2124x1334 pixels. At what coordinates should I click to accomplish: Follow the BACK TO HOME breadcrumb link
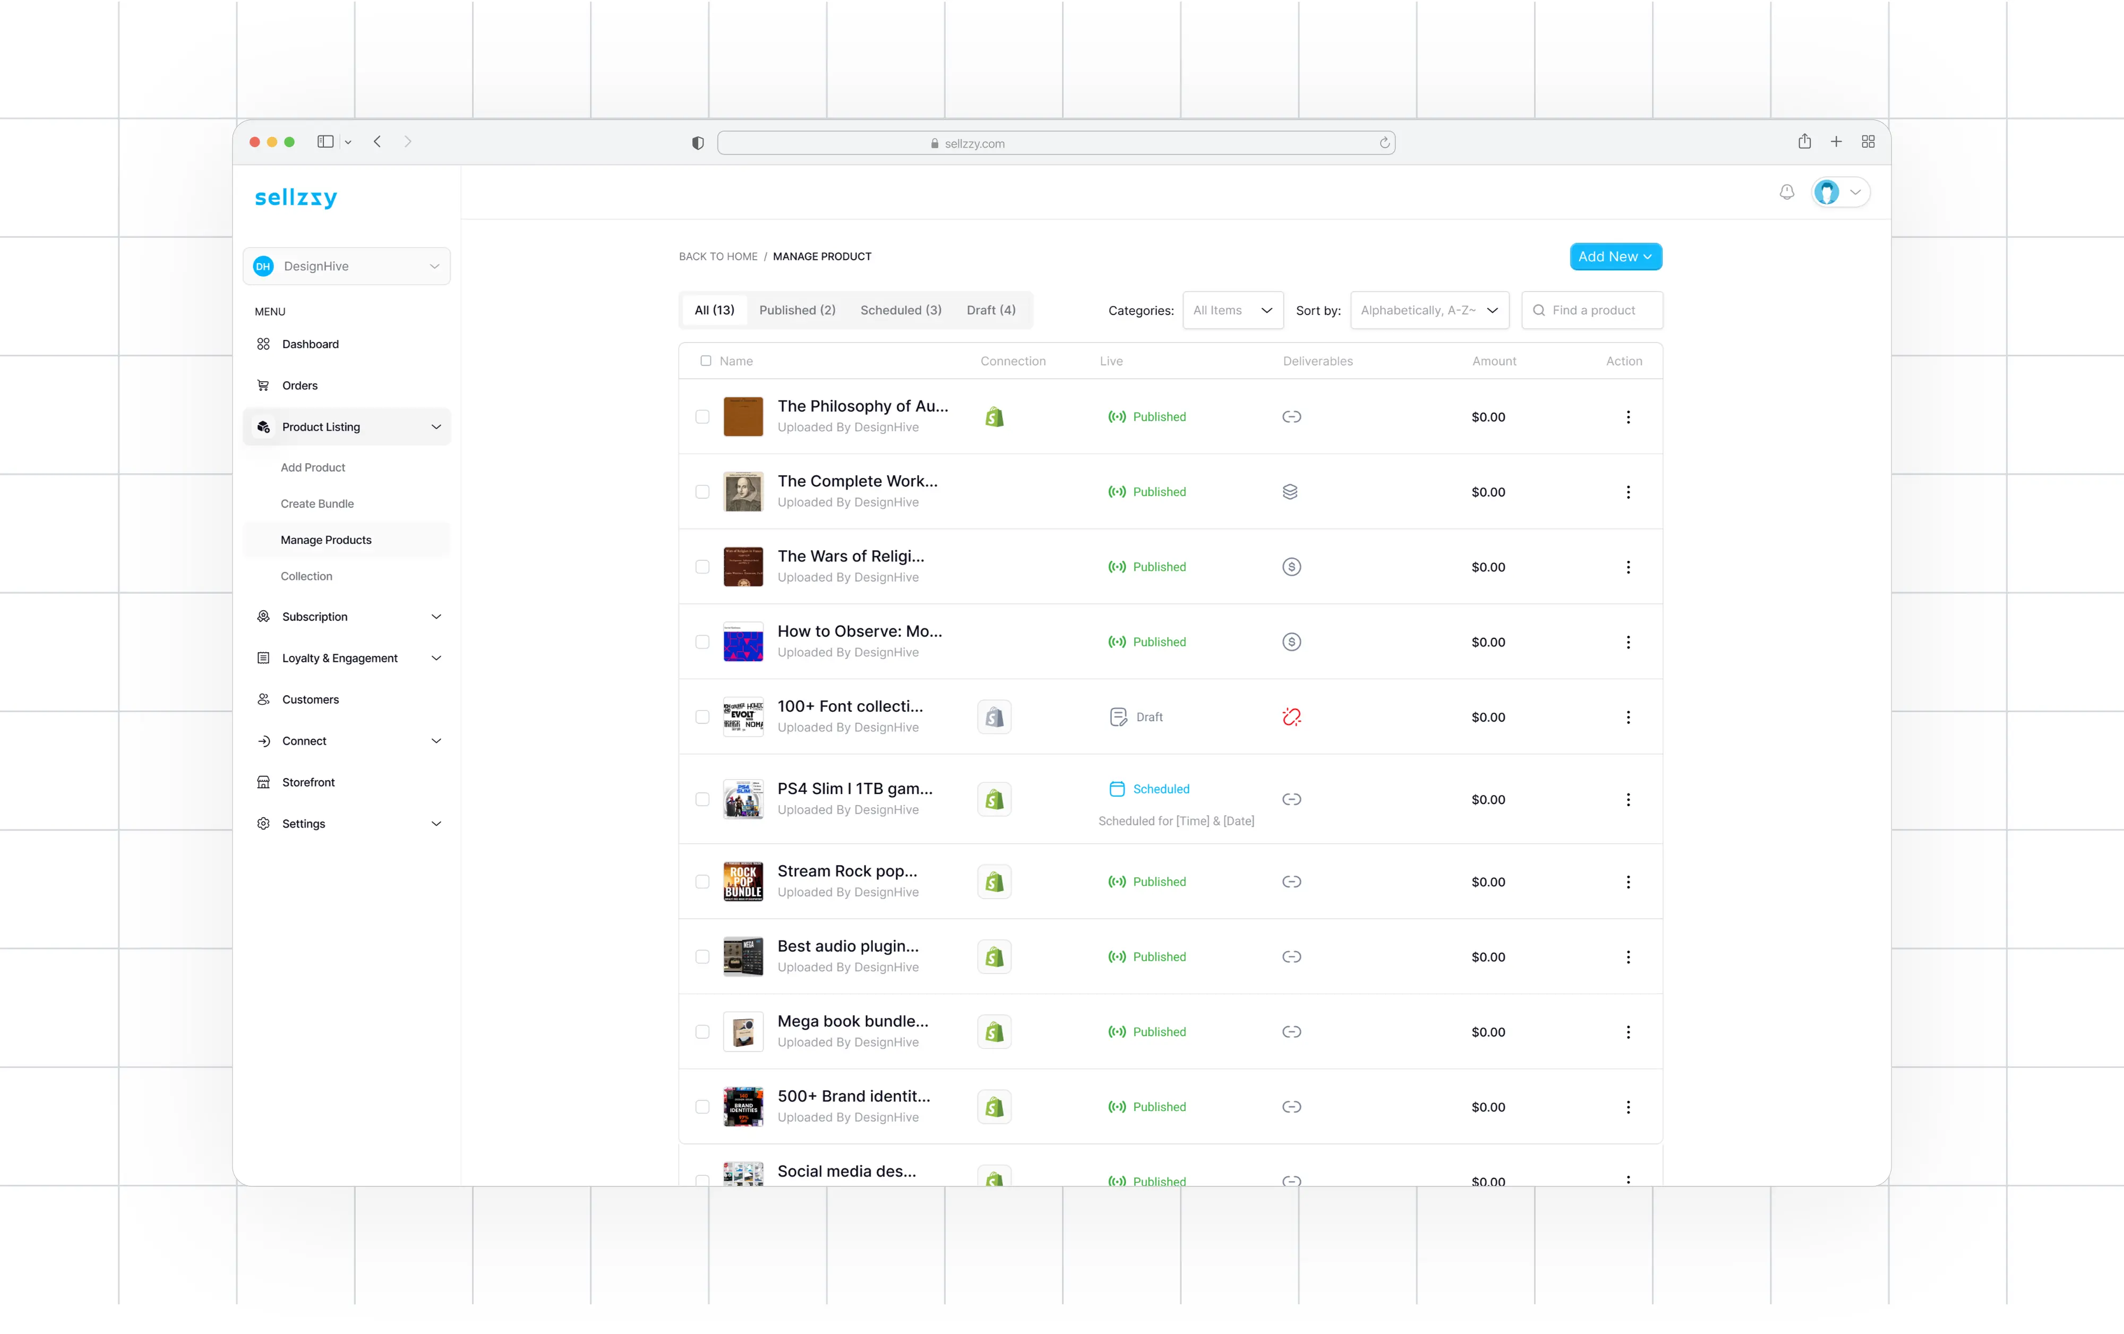coord(718,256)
